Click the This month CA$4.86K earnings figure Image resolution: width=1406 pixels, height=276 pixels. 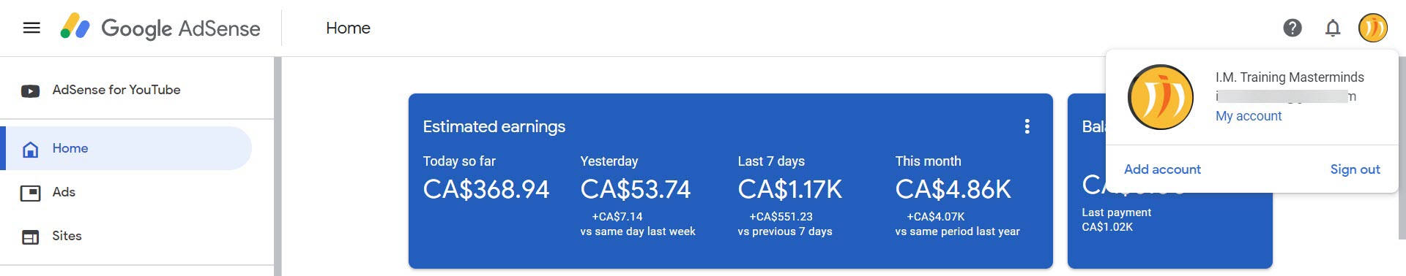pos(953,190)
